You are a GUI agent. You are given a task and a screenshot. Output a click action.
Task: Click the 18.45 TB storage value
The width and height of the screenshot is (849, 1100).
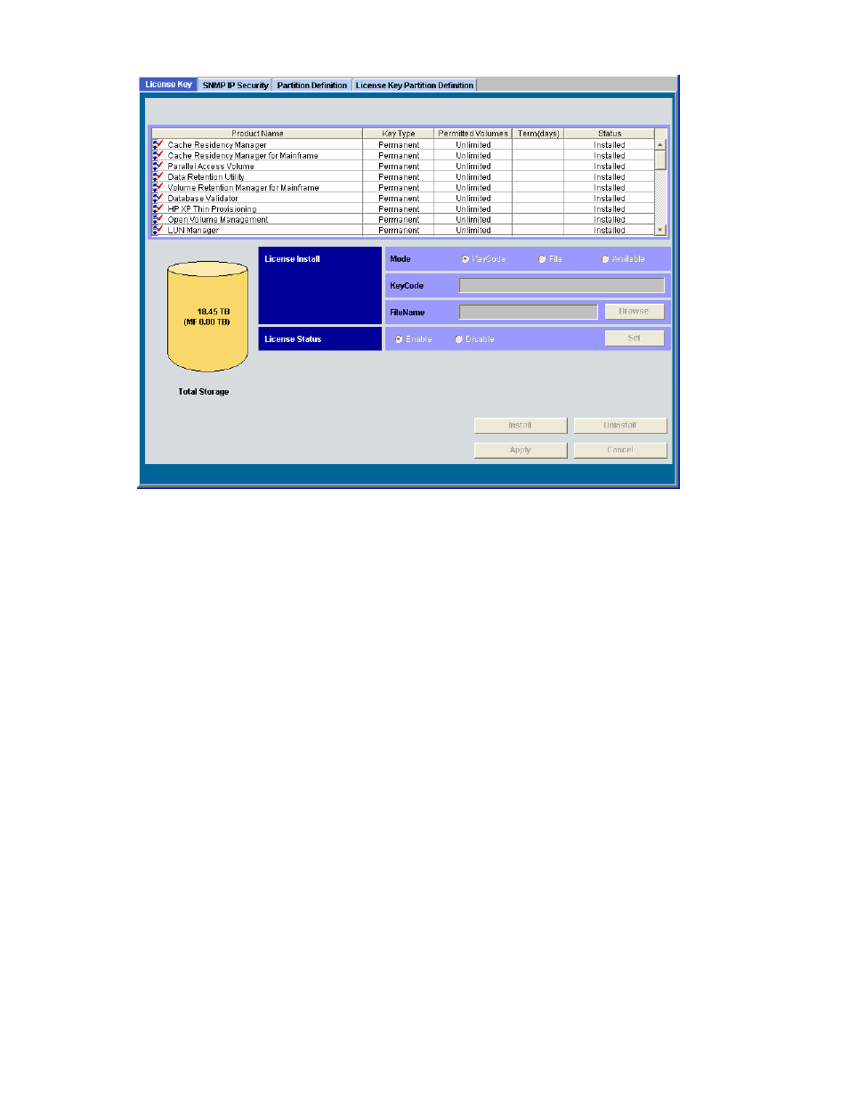(214, 312)
